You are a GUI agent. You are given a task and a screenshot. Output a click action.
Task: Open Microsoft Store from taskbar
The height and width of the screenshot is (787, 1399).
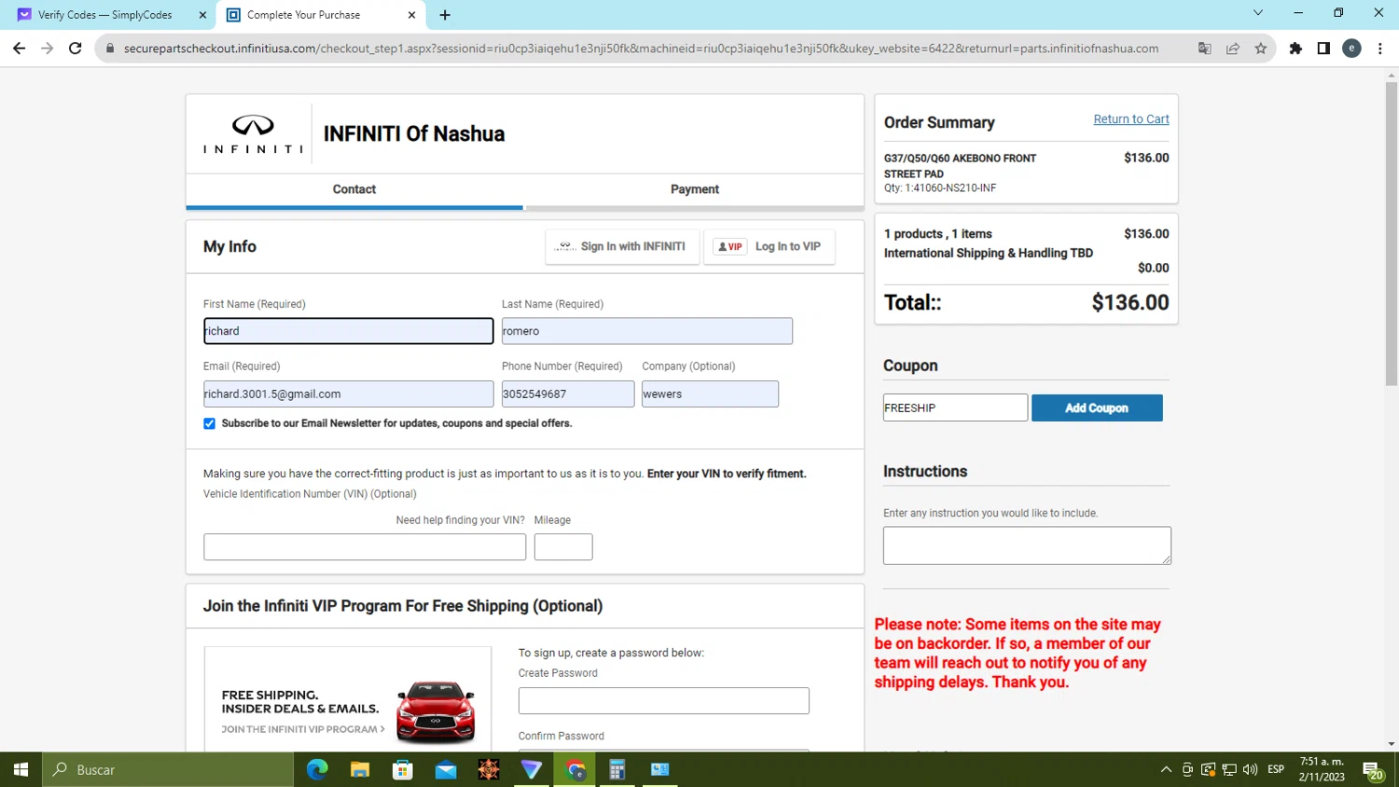pos(403,769)
